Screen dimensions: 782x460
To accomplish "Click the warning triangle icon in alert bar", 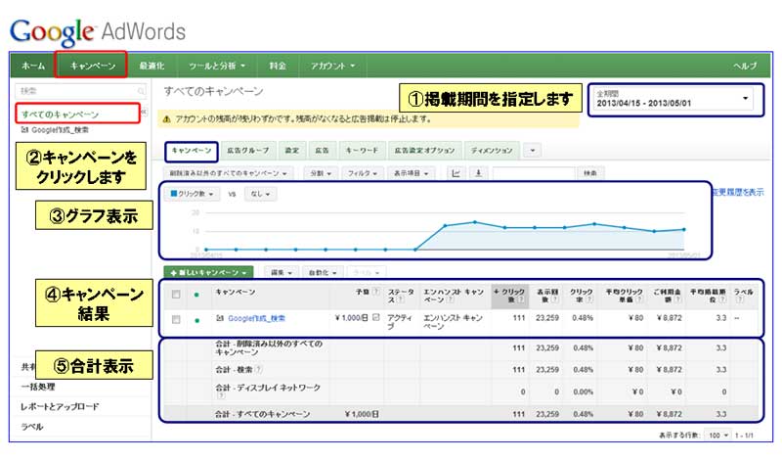I will (x=166, y=118).
